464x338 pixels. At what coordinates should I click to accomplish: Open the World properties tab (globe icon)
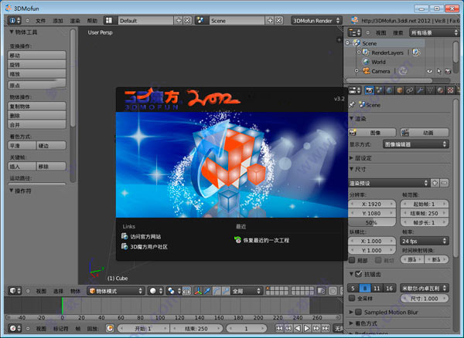390,90
